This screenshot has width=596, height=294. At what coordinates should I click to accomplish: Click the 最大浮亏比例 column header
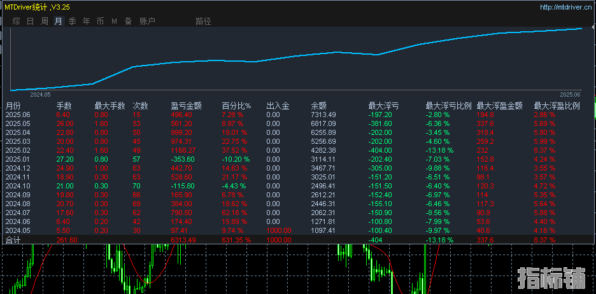click(448, 106)
